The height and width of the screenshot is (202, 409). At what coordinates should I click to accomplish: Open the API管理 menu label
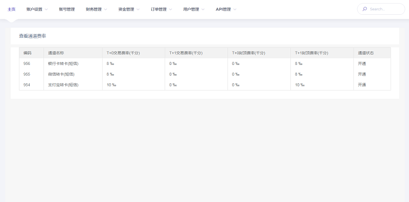pos(223,9)
